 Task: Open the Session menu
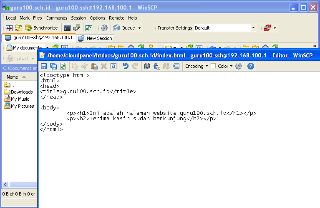coord(78,18)
